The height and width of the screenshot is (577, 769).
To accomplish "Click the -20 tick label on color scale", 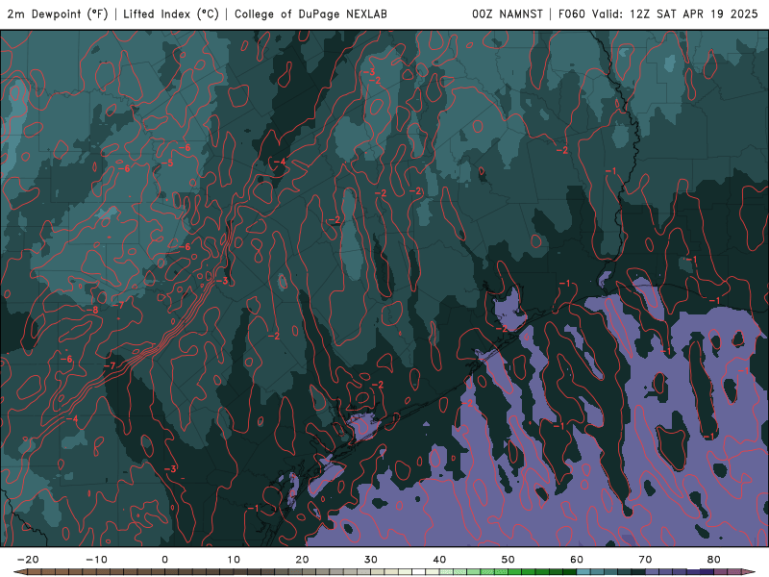I will (28, 560).
